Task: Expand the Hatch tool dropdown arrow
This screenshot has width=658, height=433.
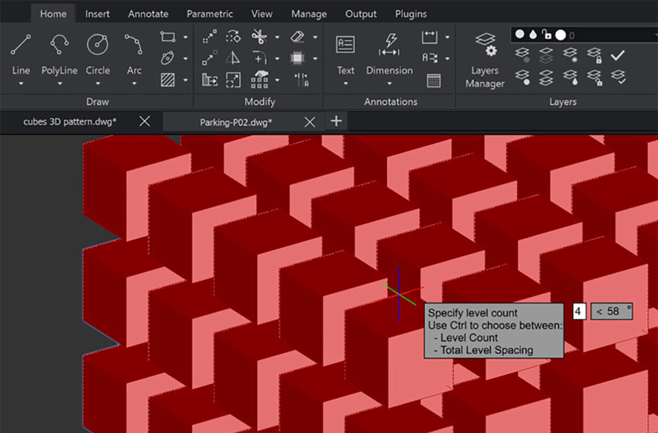Action: click(185, 79)
